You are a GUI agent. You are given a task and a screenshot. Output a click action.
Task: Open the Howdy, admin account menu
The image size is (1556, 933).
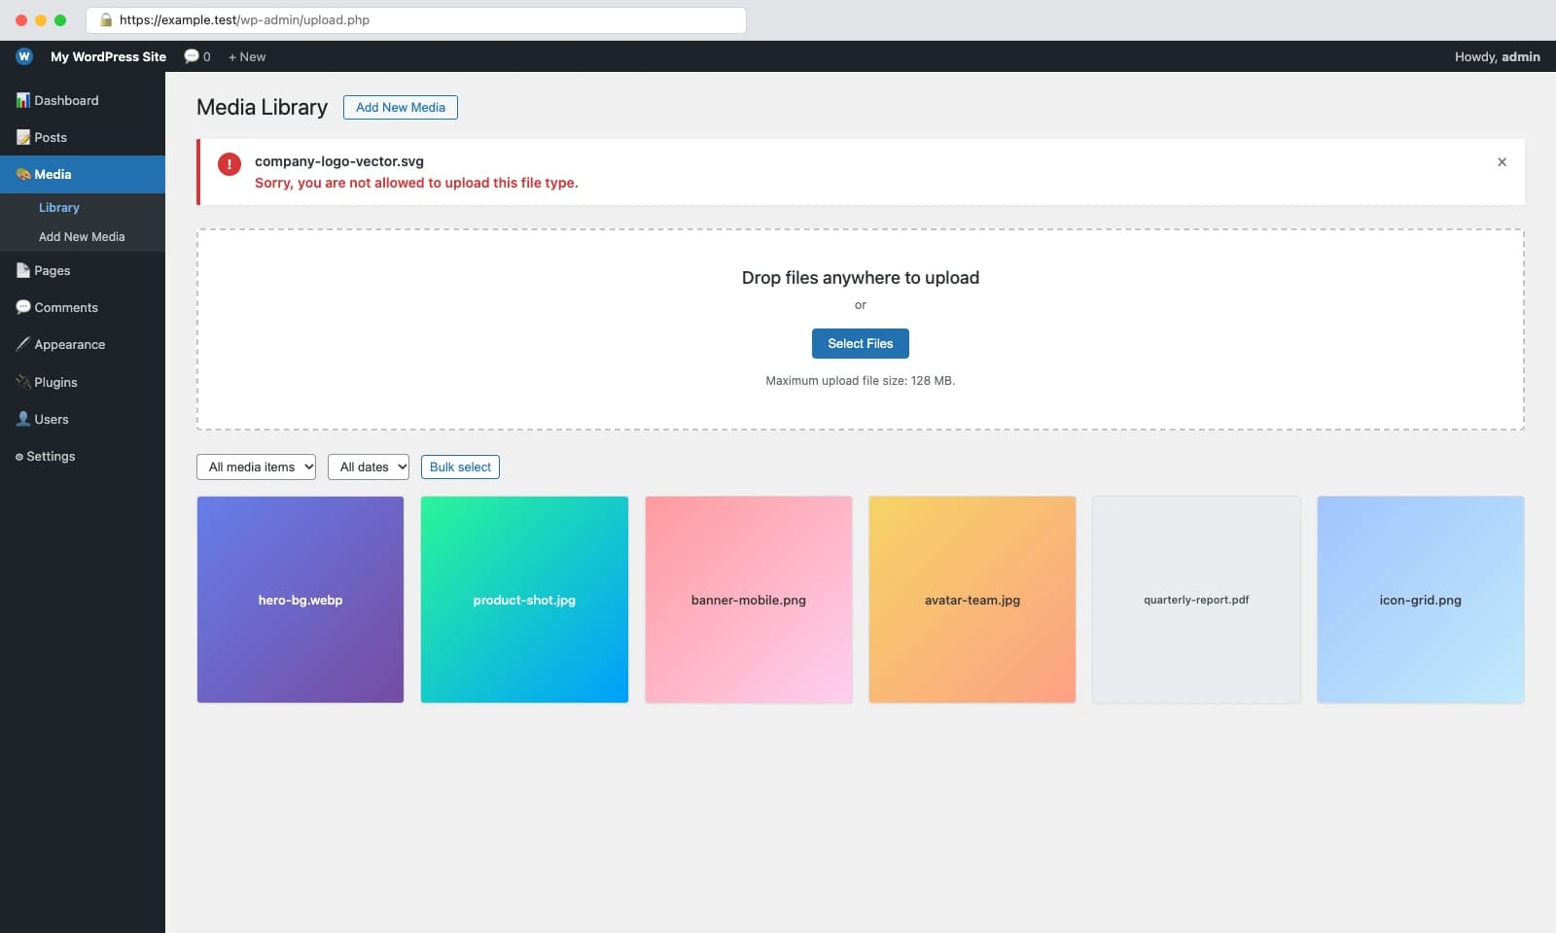click(1498, 56)
